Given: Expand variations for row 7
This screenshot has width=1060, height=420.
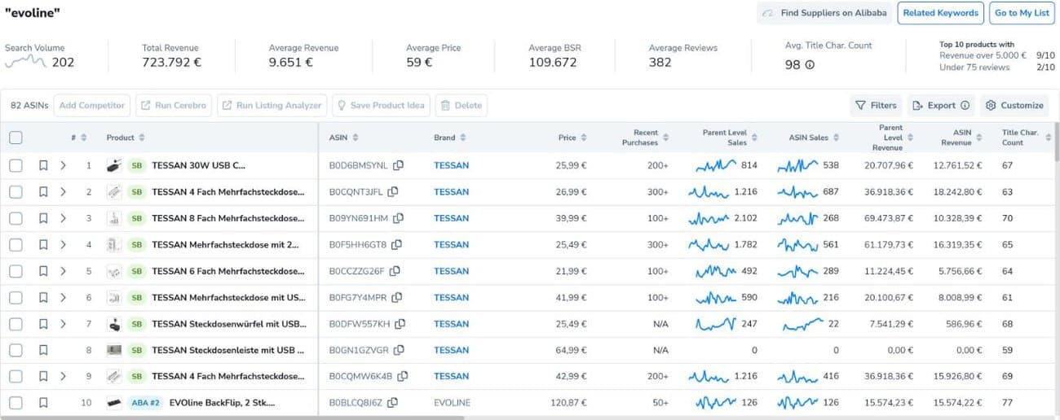Looking at the screenshot, I should (x=63, y=324).
